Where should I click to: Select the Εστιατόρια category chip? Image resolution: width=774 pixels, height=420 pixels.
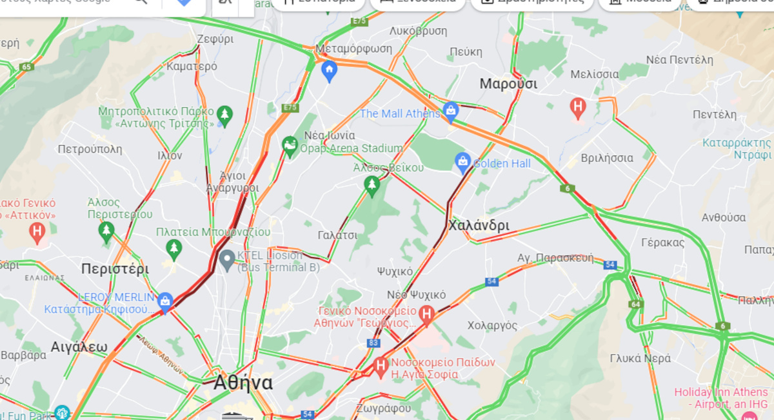coord(318,3)
